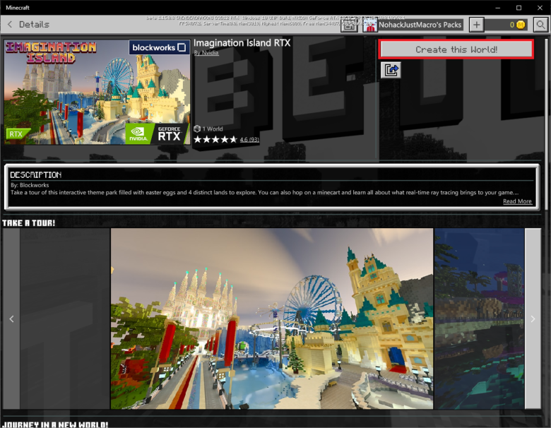Share the Imagination Island pack
Screen dimensions: 551x428
tap(391, 71)
